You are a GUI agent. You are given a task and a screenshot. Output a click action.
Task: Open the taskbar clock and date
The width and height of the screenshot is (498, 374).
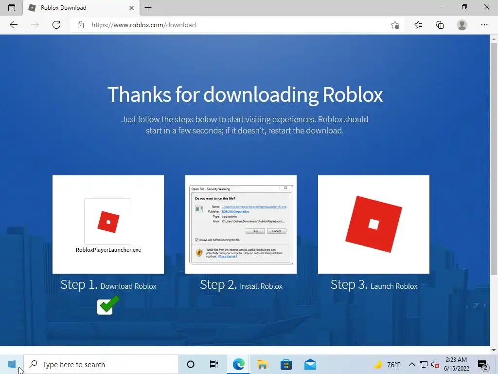point(456,364)
